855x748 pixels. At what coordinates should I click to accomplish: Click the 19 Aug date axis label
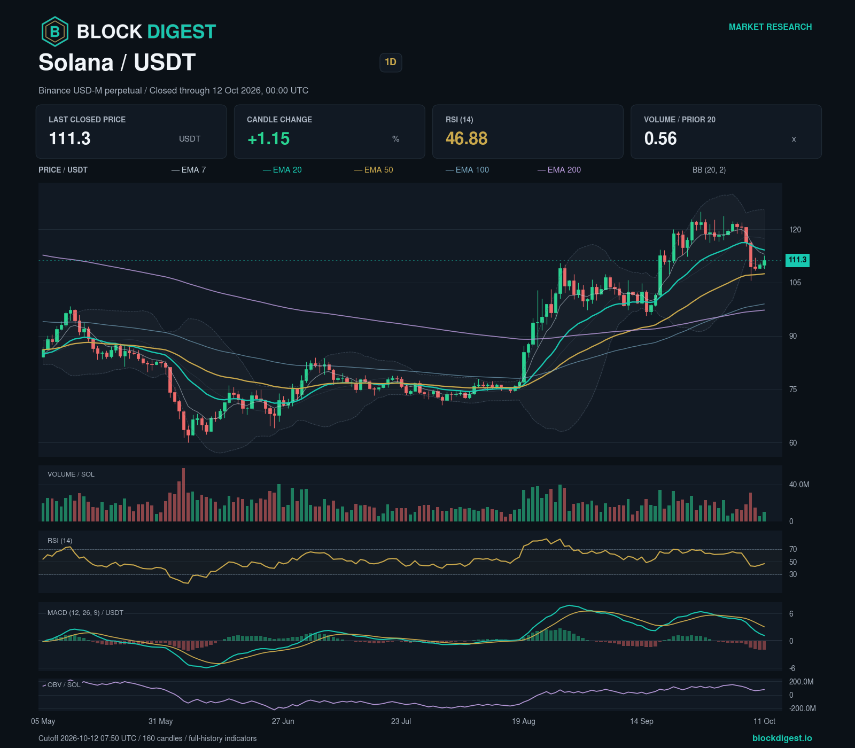(x=524, y=721)
